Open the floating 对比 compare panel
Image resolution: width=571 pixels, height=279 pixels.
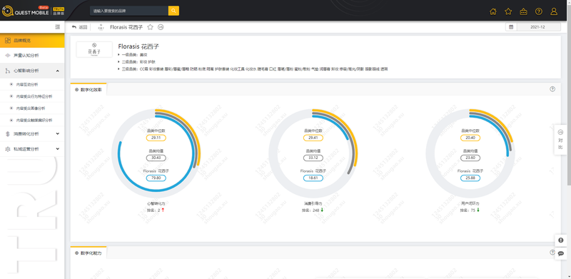point(560,140)
